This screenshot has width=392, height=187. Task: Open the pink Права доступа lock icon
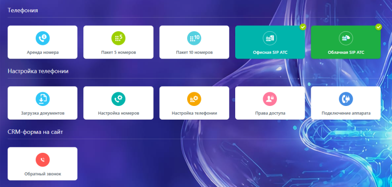tap(270, 99)
